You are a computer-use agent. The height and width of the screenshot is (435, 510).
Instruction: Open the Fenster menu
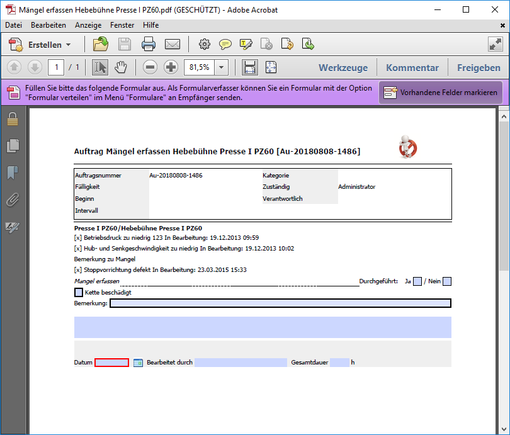click(122, 25)
